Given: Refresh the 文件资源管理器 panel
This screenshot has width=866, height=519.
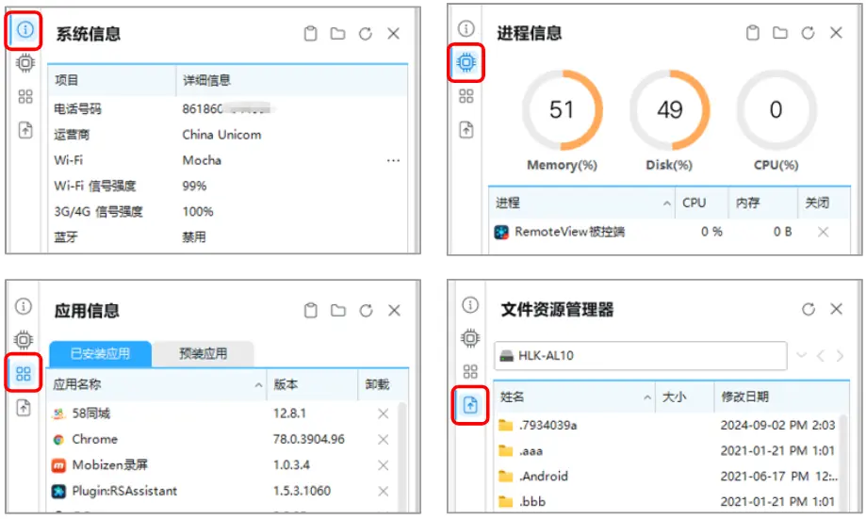Looking at the screenshot, I should point(808,309).
